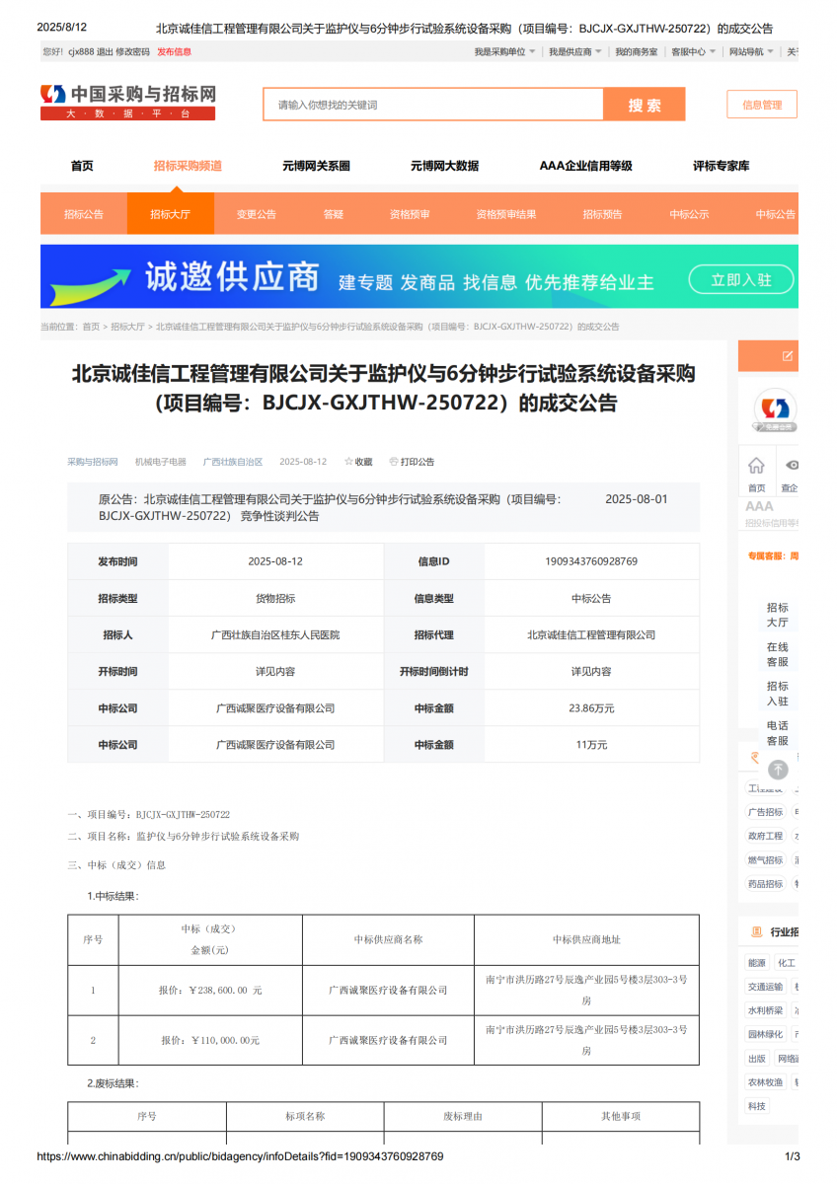Click the 信息管理 button

[762, 105]
